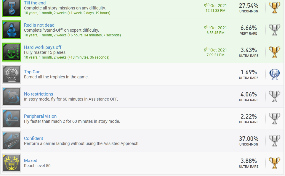Click the Peripheral vision trophy icon

click(x=12, y=119)
